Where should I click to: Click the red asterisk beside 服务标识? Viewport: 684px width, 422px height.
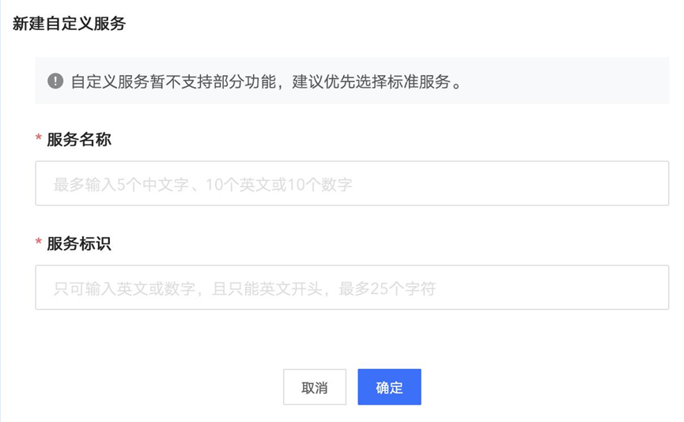[39, 244]
